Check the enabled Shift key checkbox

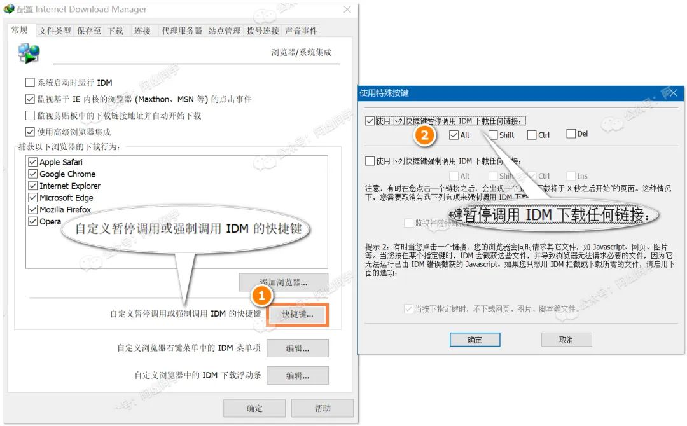(493, 135)
